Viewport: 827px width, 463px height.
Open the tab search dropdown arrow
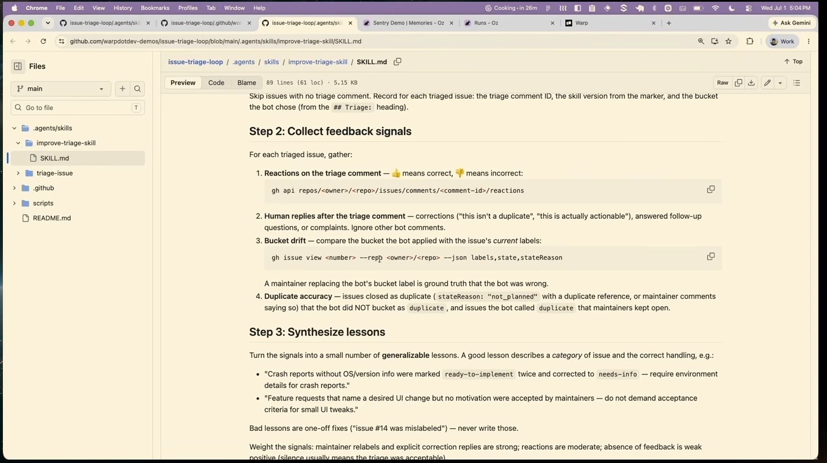point(48,23)
